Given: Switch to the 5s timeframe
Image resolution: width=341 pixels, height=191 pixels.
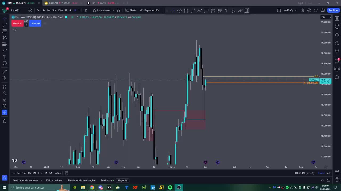Looking at the screenshot, I should (38, 10).
